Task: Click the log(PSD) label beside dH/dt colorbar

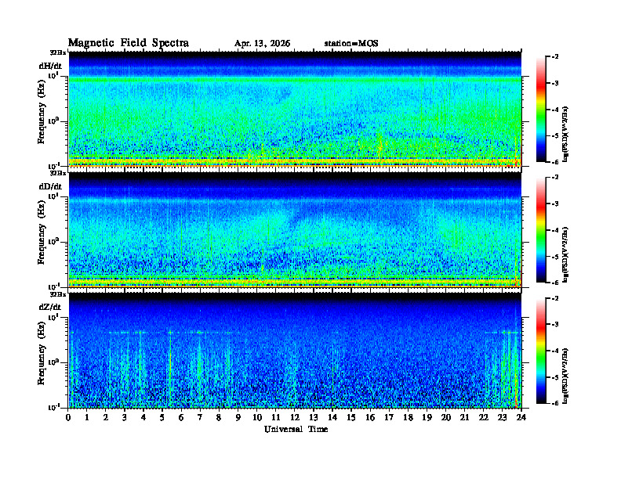Action: (566, 134)
